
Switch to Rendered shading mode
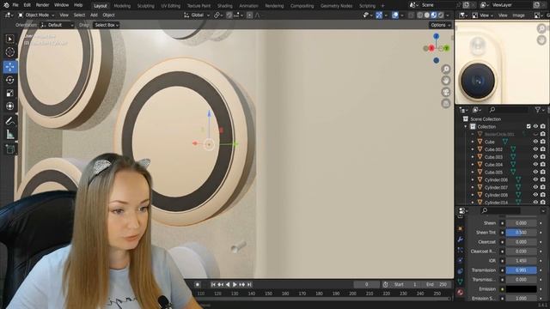[441, 15]
